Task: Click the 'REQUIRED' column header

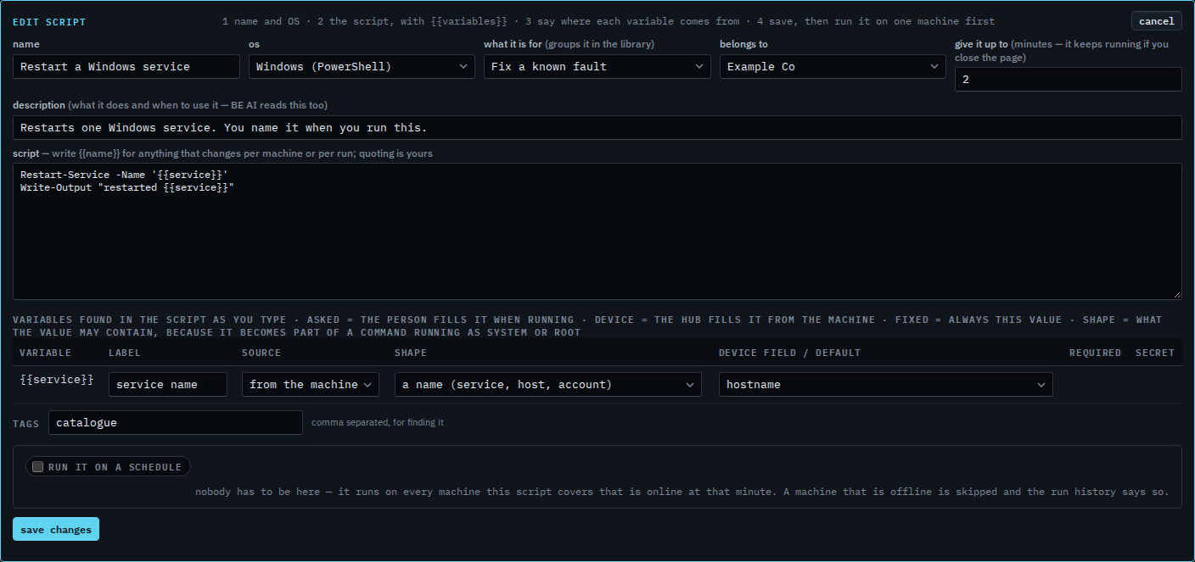Action: (1095, 353)
